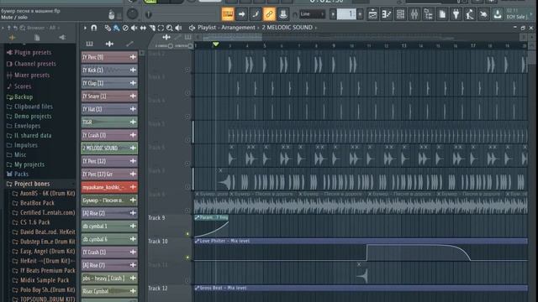Switch to the automation clips picker tab
538x302 pixels.
(129, 44)
